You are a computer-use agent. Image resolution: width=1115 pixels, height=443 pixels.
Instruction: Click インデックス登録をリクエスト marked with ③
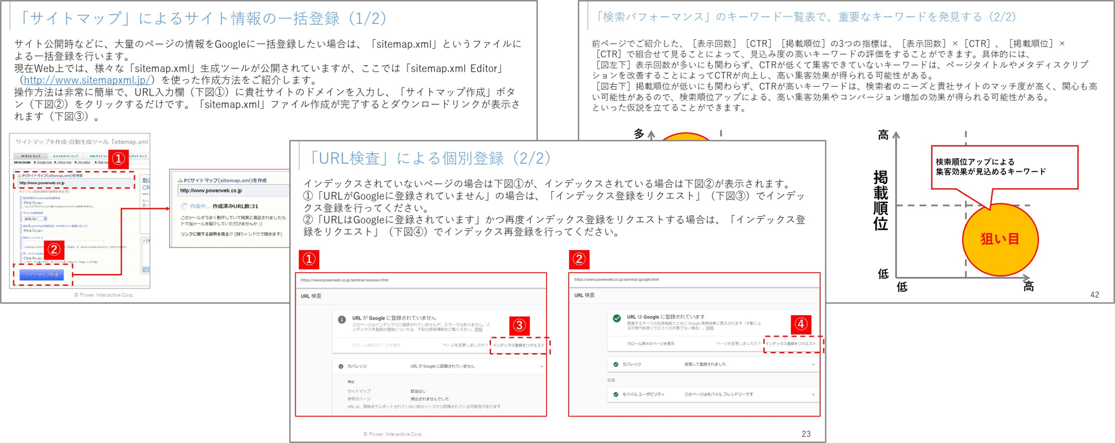[x=518, y=345]
